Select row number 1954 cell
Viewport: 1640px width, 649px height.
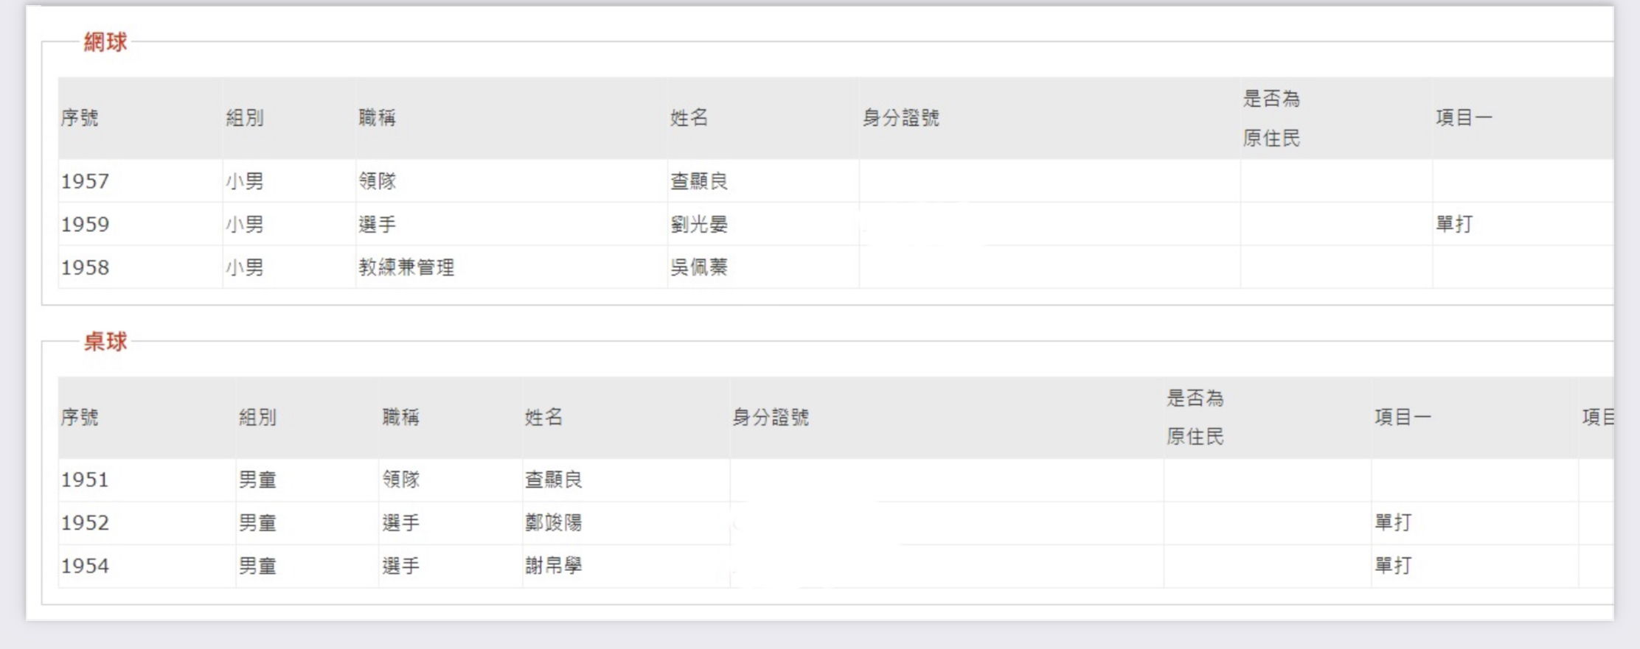pos(85,566)
